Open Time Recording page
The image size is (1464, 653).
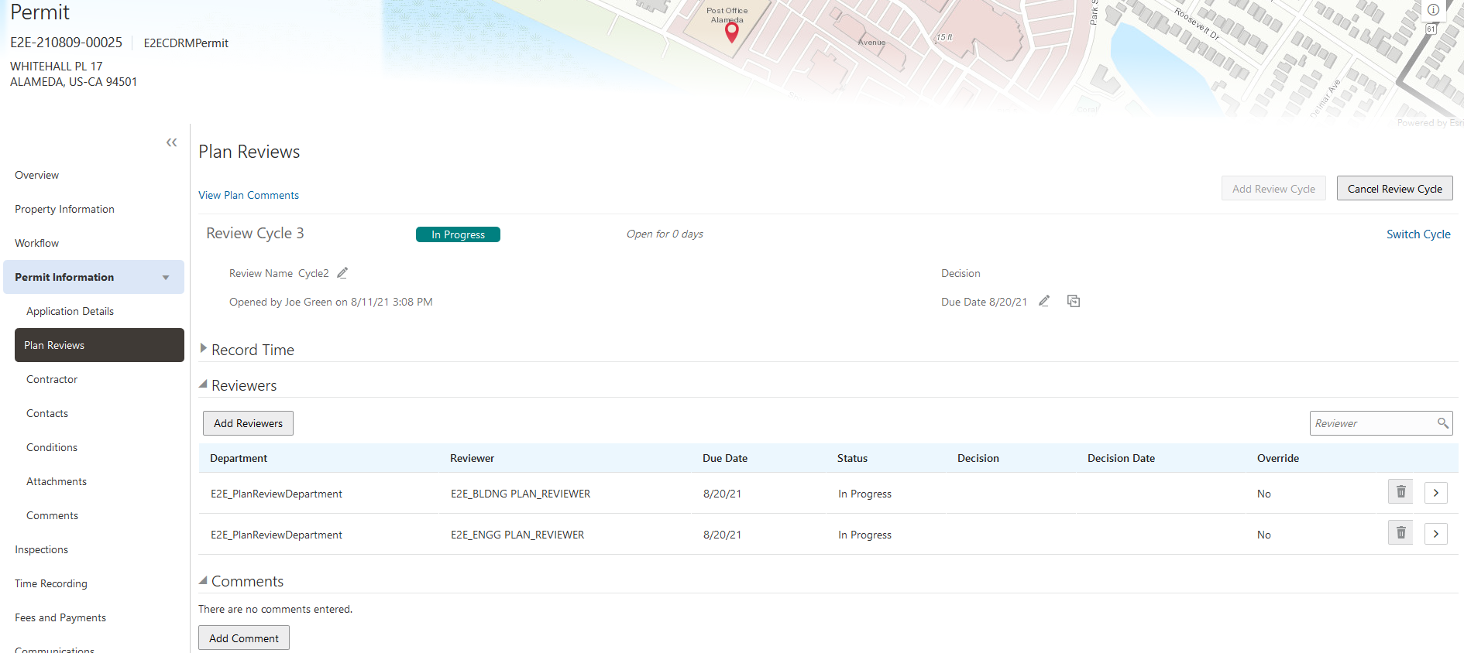coord(51,583)
